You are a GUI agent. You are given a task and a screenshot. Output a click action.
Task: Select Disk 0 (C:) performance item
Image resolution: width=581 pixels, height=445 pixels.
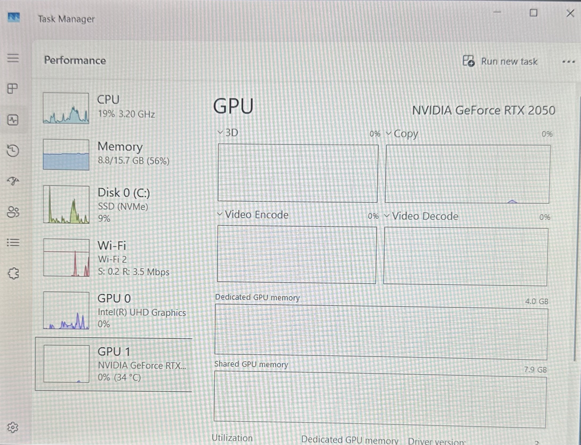click(114, 205)
